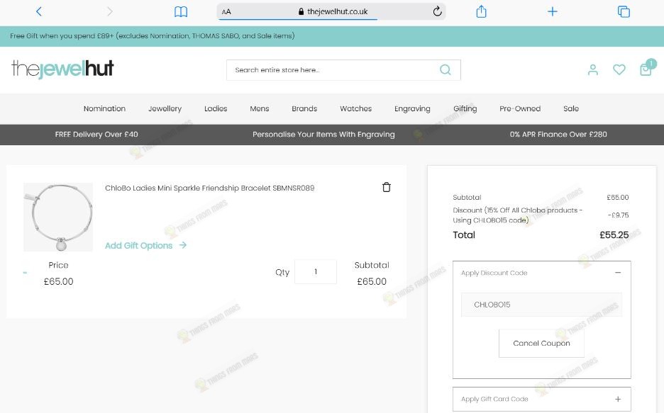Image resolution: width=664 pixels, height=413 pixels.
Task: Click the item price £65.00 under Price
Action: (x=58, y=281)
